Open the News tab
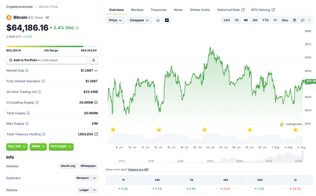Viewport: 316px width, 196px height. (178, 10)
